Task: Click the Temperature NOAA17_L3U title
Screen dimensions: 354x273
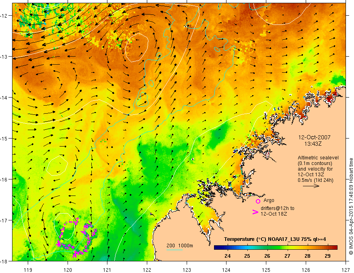Action: [x=275, y=239]
